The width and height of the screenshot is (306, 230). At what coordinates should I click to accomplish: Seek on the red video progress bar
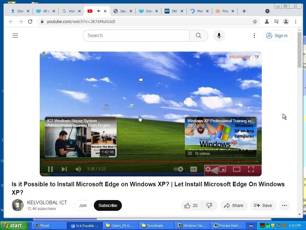click(x=151, y=161)
